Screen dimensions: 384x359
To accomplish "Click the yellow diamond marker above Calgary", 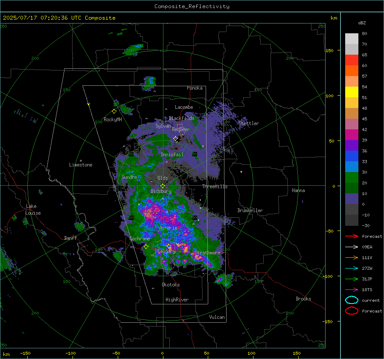I will (169, 246).
